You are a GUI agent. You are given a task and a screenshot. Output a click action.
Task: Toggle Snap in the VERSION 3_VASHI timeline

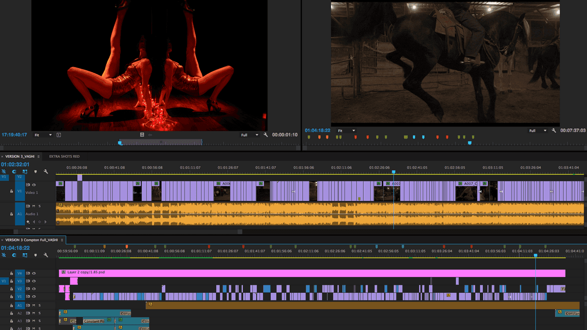tap(14, 172)
